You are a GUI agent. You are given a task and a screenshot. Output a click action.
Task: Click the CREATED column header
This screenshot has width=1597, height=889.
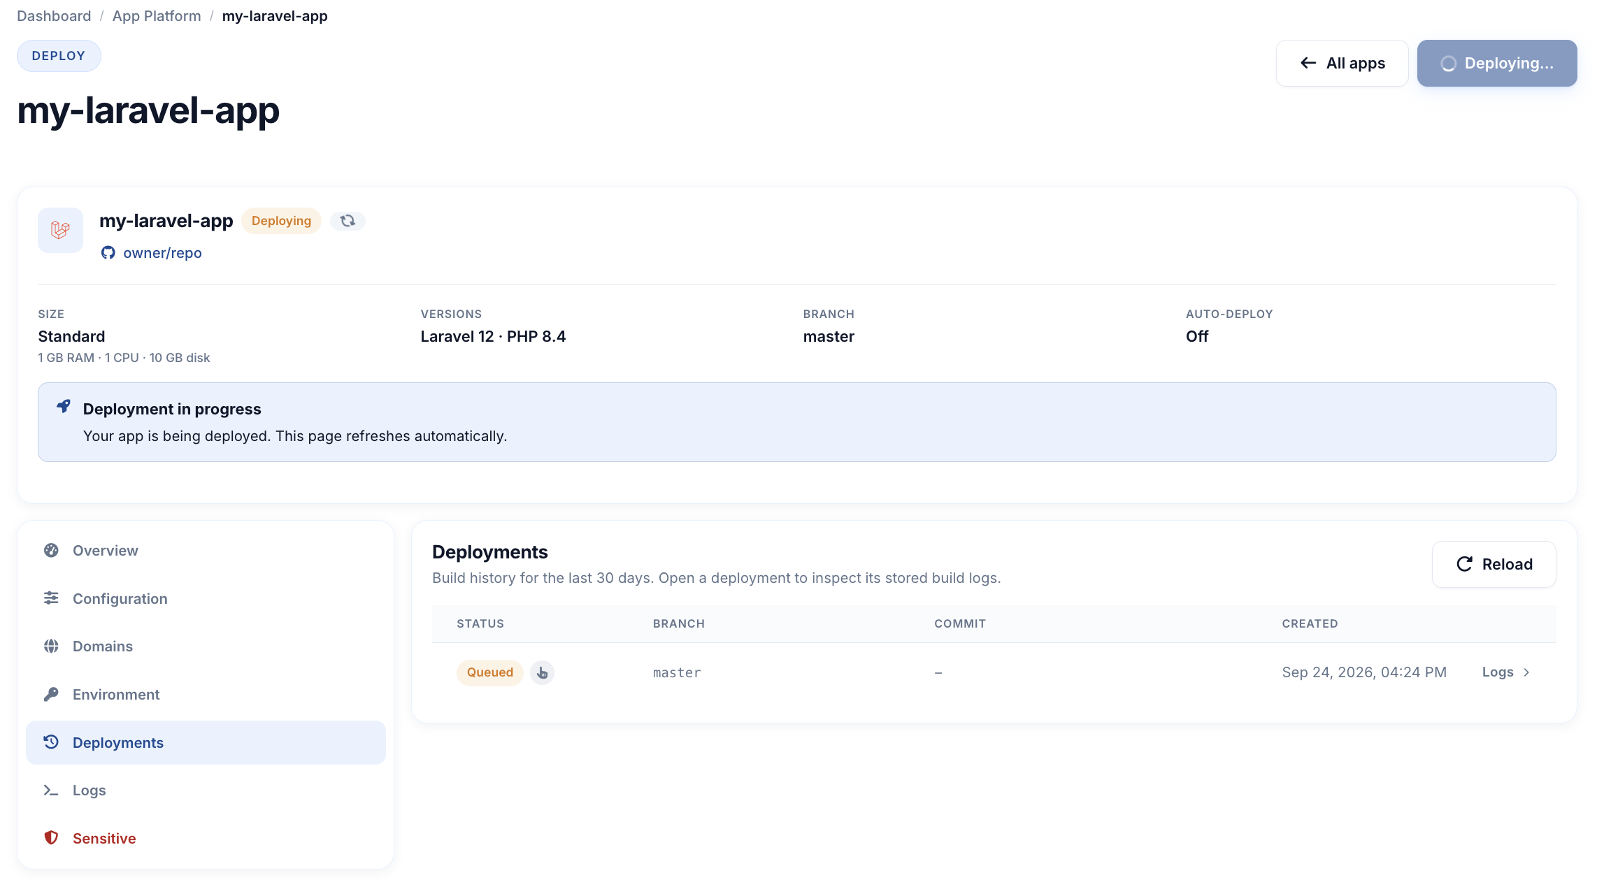click(x=1310, y=623)
